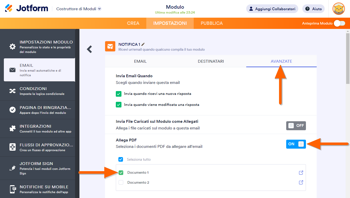Uncheck the Documento 1 checkbox
Screen dimensions: 350x198
121,173
